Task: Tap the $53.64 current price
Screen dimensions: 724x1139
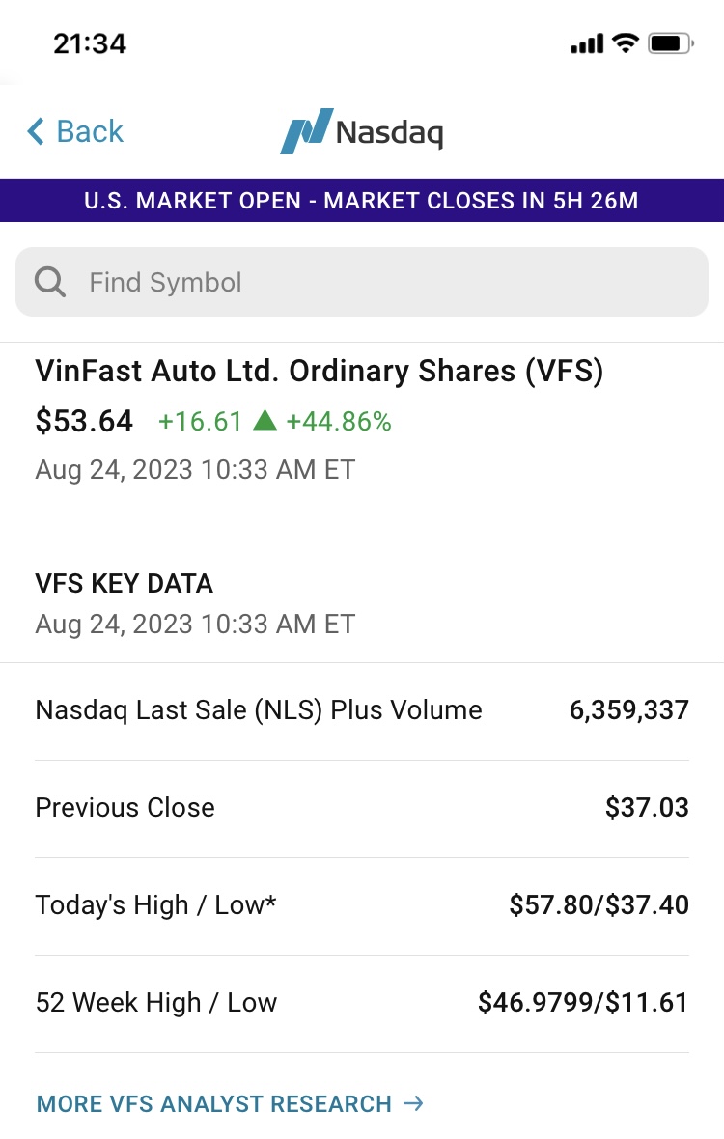Action: pos(84,421)
